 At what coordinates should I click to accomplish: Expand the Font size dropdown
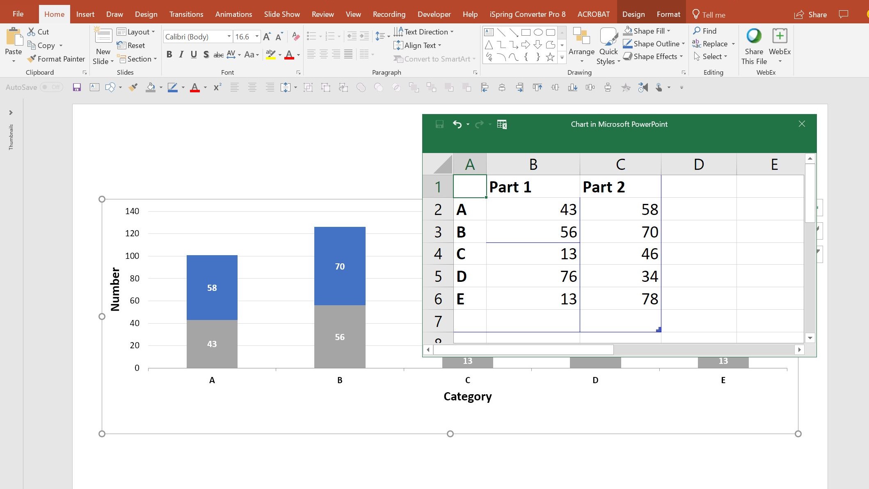click(x=257, y=37)
